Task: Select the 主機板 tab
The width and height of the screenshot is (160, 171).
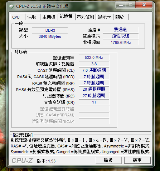Action: click(x=49, y=17)
